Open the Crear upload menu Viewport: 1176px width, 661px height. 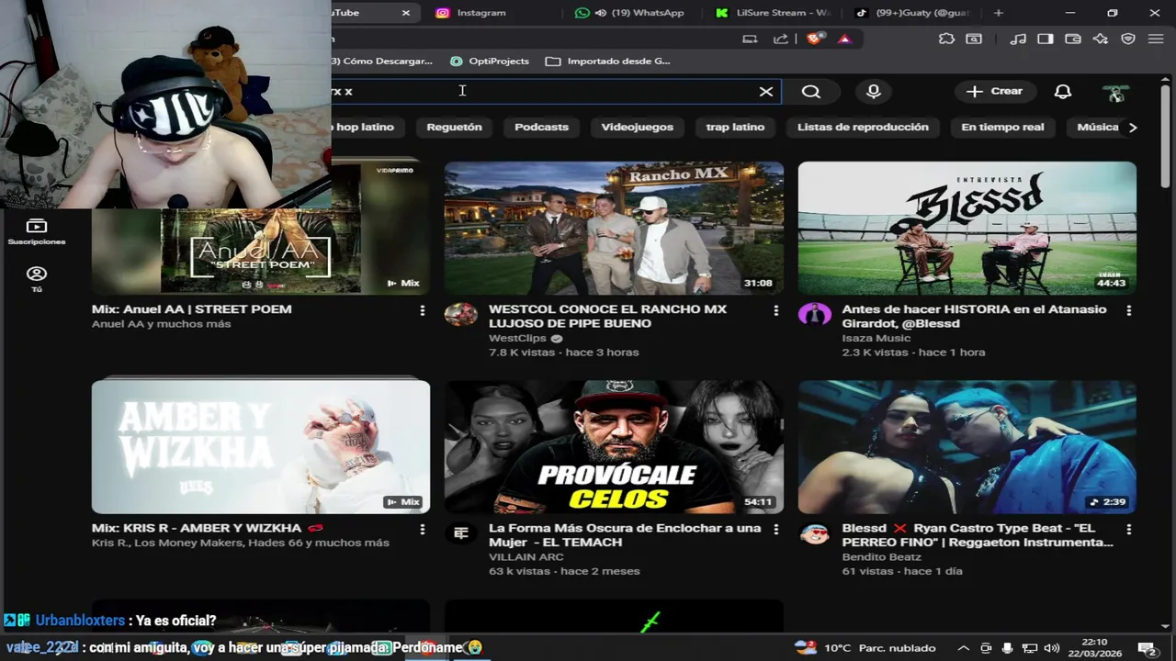click(994, 91)
